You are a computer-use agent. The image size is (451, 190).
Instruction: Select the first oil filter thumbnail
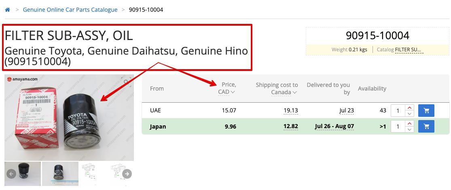pos(23,174)
